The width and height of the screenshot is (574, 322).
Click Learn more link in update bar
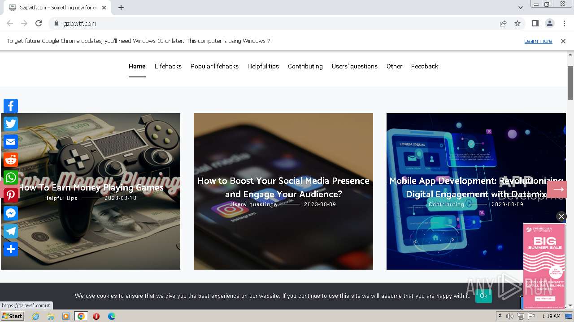(538, 41)
